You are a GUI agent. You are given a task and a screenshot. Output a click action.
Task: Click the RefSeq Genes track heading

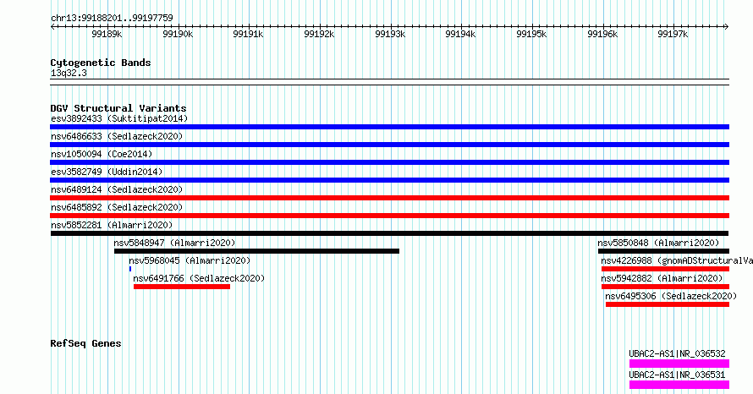point(85,343)
